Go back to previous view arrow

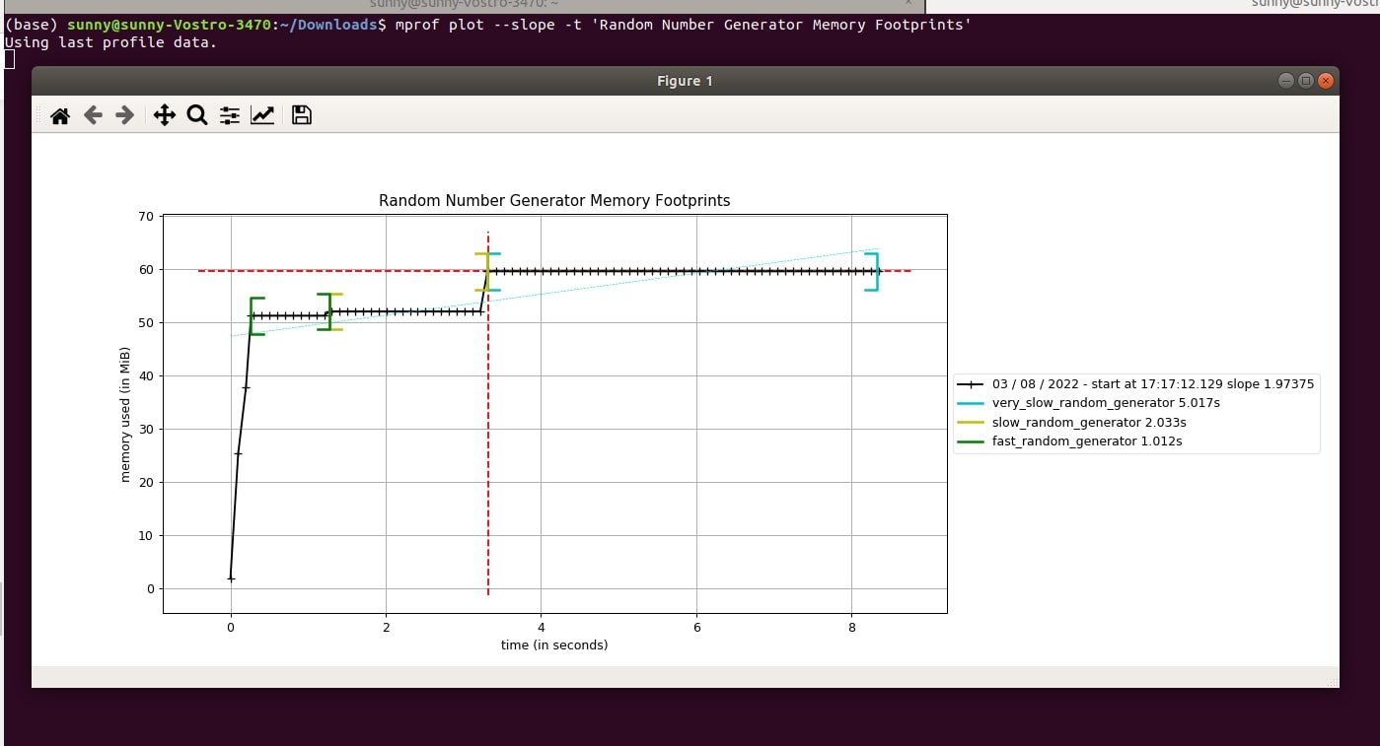93,115
